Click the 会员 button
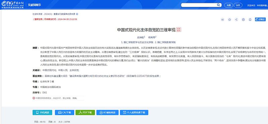The height and width of the screenshot is (124, 268). (238, 5)
